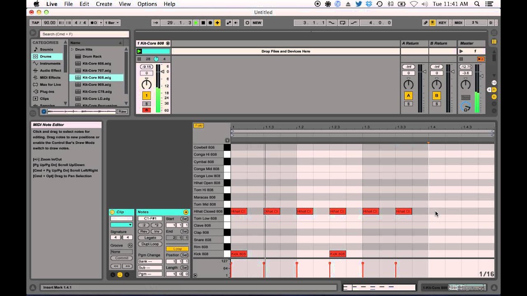
Task: Enable the Key Map Mode switch
Action: tap(442, 23)
